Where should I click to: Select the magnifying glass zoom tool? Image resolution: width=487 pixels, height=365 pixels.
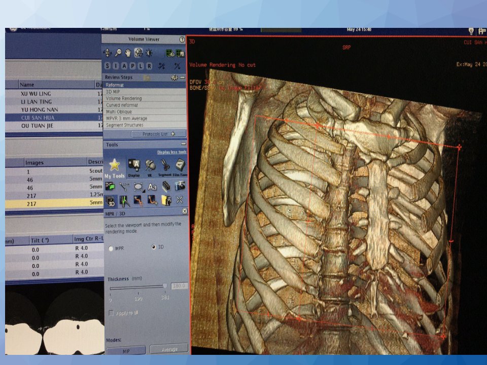pos(118,53)
